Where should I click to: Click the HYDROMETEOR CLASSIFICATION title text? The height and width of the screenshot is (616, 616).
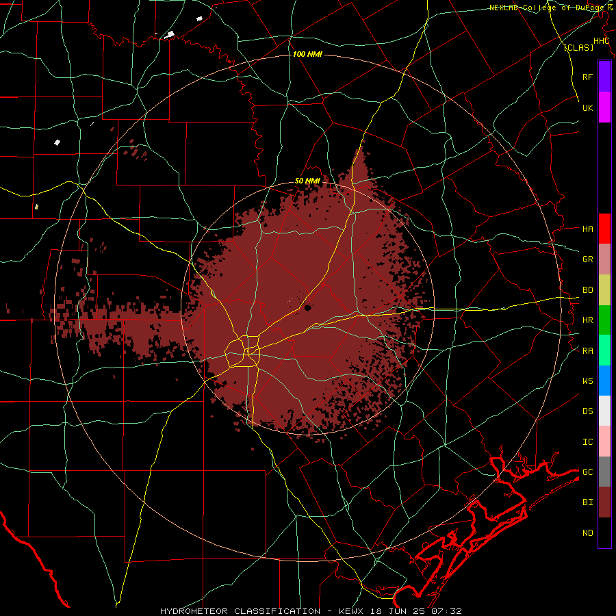tap(240, 611)
